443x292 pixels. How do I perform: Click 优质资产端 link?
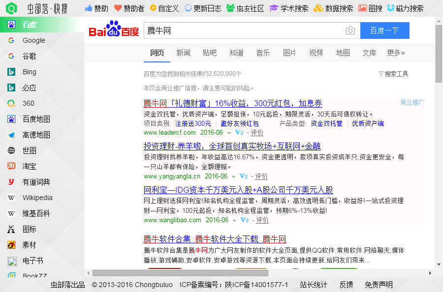point(368,123)
